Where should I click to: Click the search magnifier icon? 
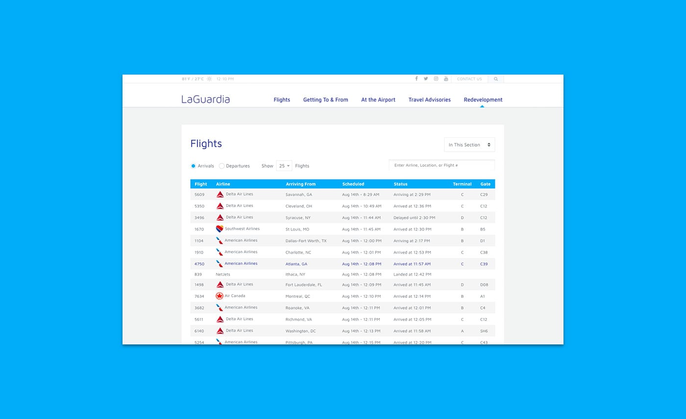click(x=496, y=79)
